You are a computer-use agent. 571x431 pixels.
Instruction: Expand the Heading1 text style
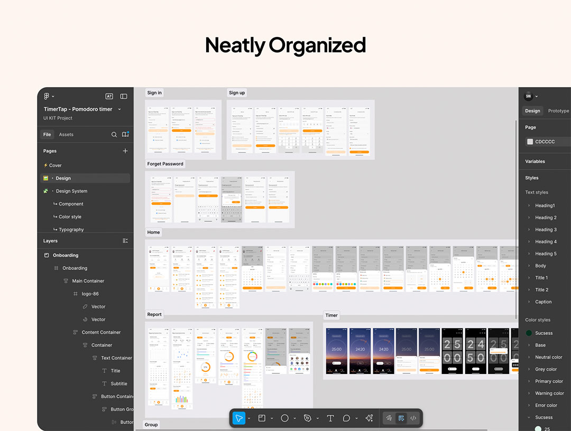click(529, 205)
